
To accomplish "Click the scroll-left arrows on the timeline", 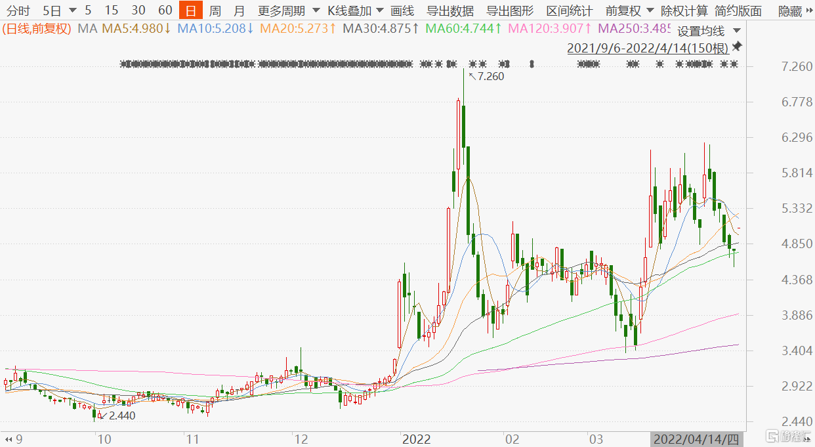I will click(9, 438).
